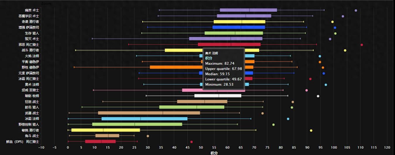The image size is (395, 155).
Task: Click the green 野兽控制 猎人 box
Action: 137,124
